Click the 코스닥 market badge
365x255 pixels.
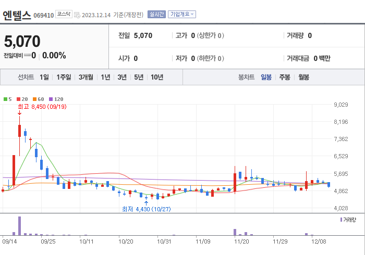point(64,14)
